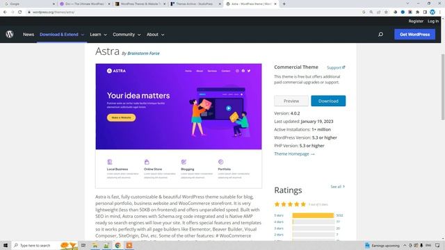Open Chrome tab search dropdown arrow
Screen dimensions: 445x250
[407, 3]
